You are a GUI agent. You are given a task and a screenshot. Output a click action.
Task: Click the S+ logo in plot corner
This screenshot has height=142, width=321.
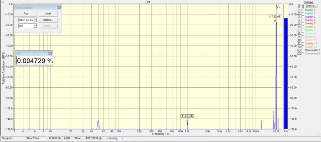tap(278, 7)
